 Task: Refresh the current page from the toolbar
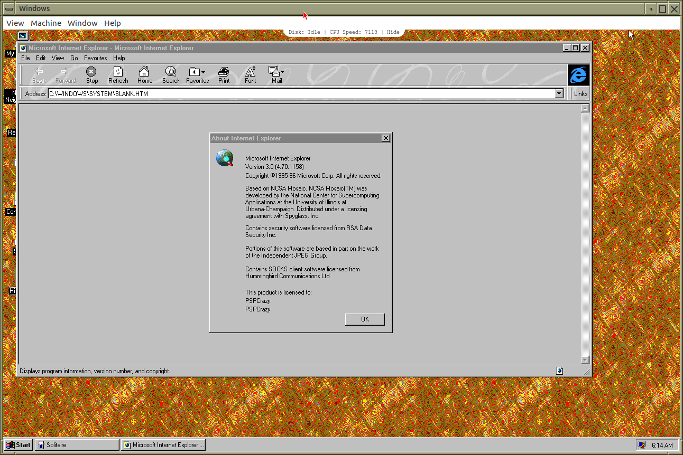118,75
